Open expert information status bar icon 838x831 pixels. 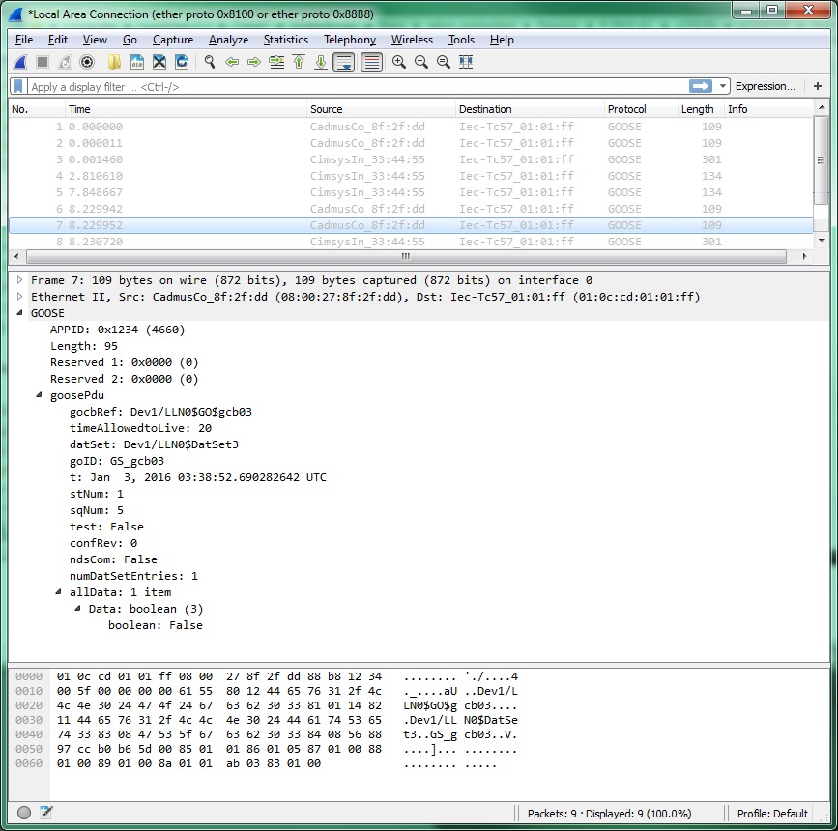point(24,813)
